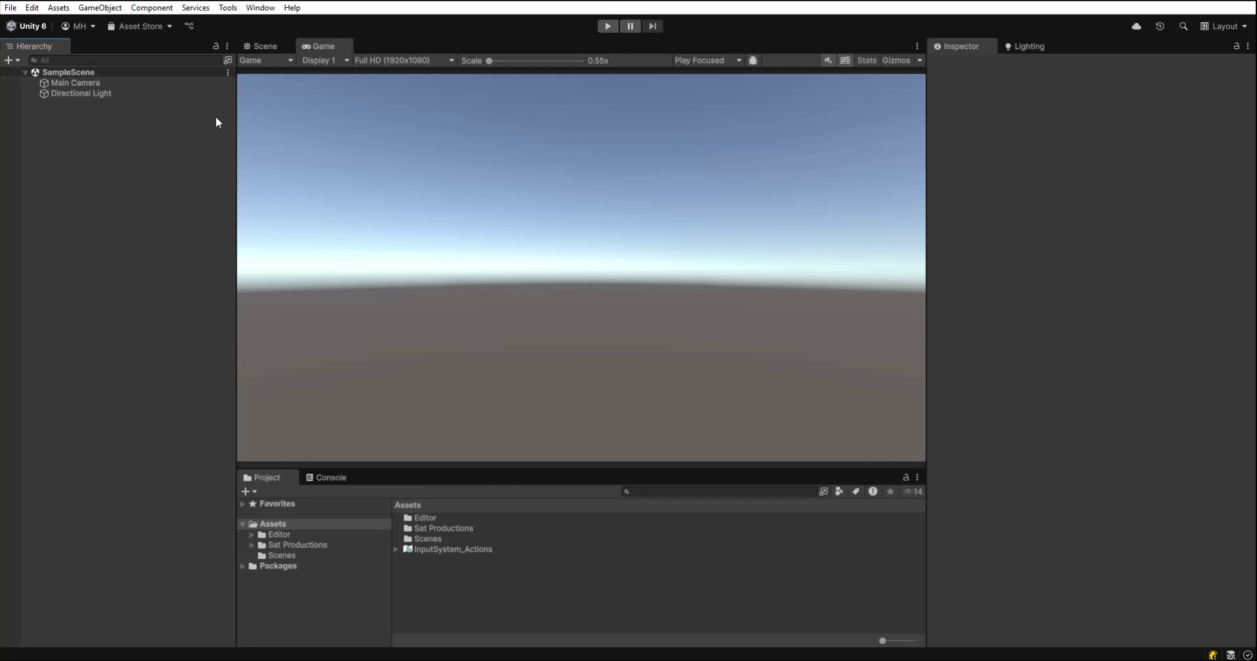The image size is (1257, 661).
Task: Expand the Sat Productions folder arrow in tree
Action: click(252, 545)
